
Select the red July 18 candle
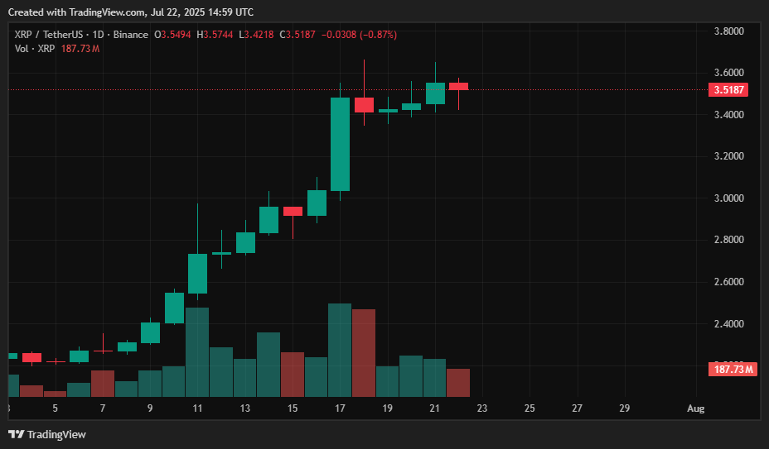click(x=364, y=105)
